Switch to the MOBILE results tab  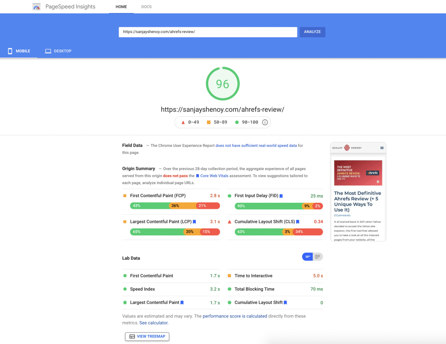pos(19,51)
